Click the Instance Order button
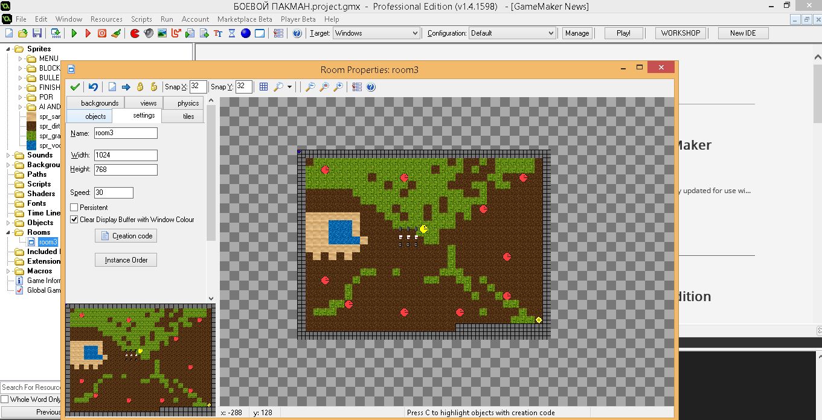822x420 pixels. tap(126, 260)
